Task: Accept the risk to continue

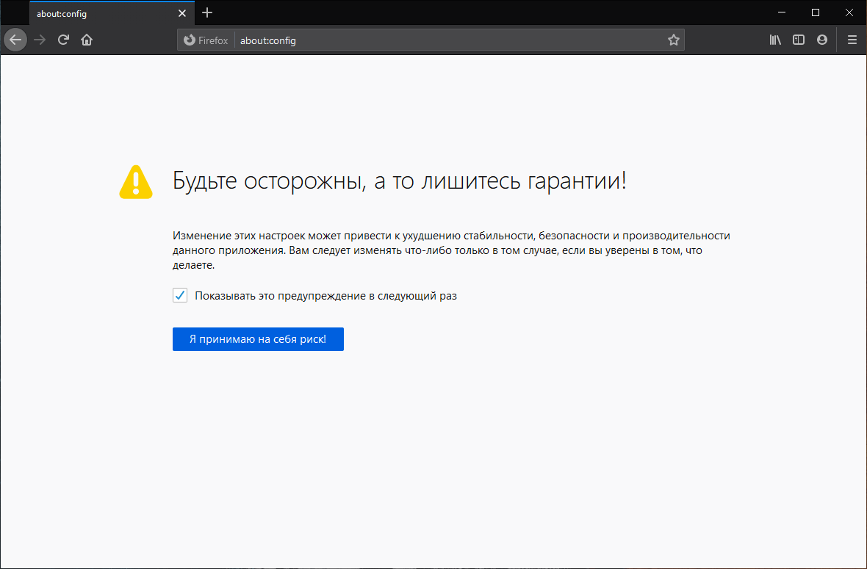Action: point(258,338)
